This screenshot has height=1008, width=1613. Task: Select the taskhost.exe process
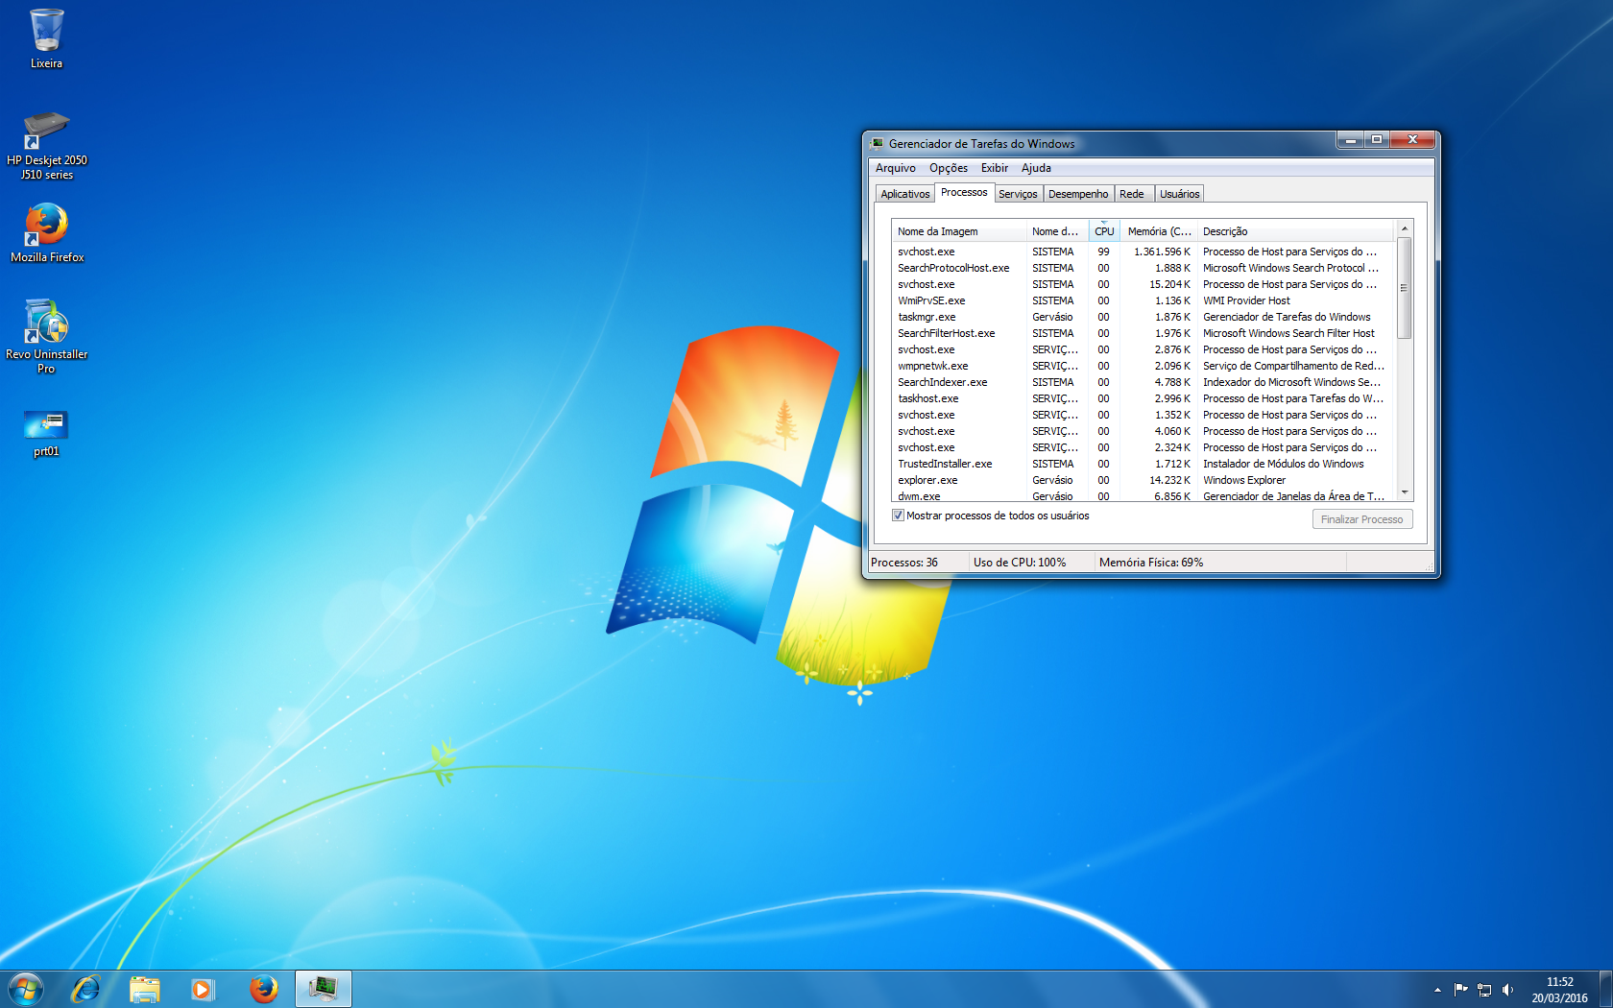click(x=1143, y=398)
